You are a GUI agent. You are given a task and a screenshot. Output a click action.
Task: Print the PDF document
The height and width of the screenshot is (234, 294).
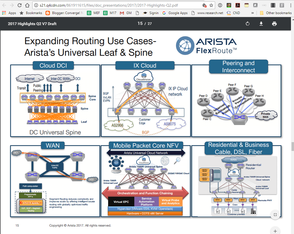click(x=274, y=24)
